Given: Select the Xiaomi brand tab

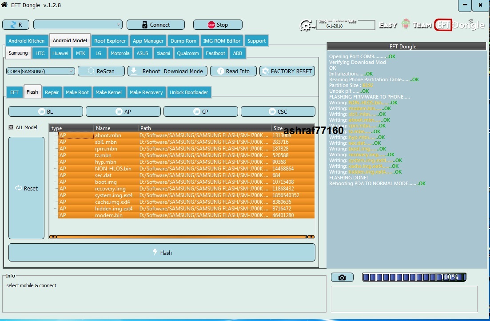Looking at the screenshot, I should (x=163, y=53).
